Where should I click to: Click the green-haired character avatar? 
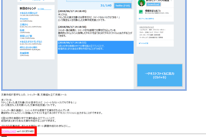point(141,3)
